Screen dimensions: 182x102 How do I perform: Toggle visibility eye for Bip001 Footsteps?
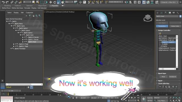tap(11, 48)
